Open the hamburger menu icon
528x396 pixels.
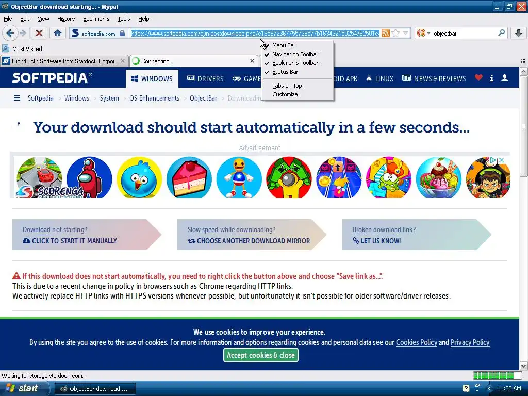pos(17,98)
